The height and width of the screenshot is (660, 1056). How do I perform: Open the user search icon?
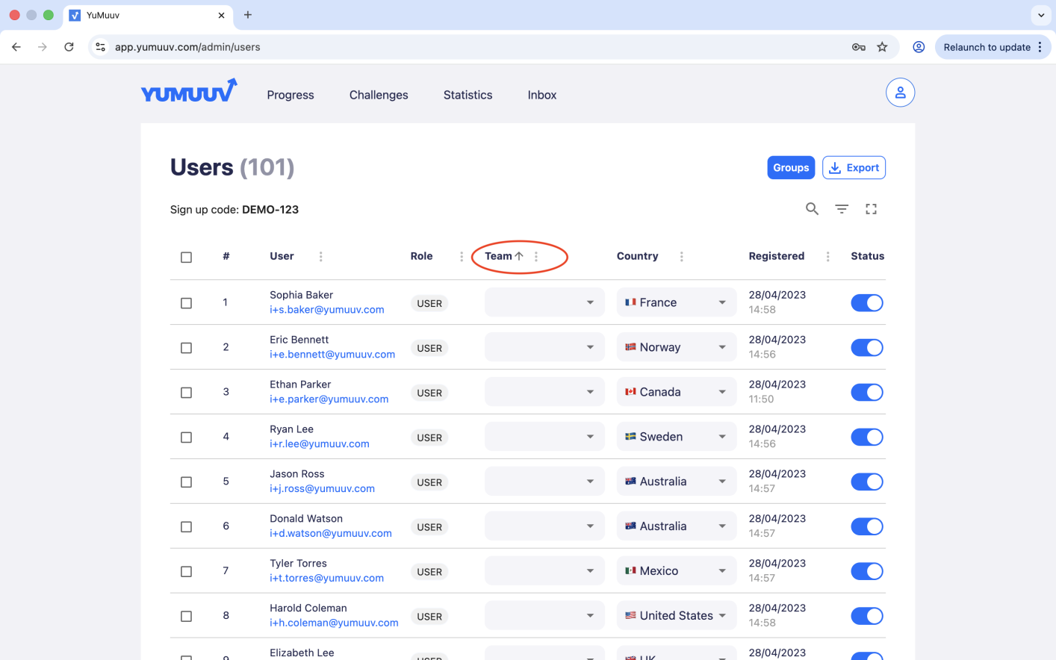point(812,209)
